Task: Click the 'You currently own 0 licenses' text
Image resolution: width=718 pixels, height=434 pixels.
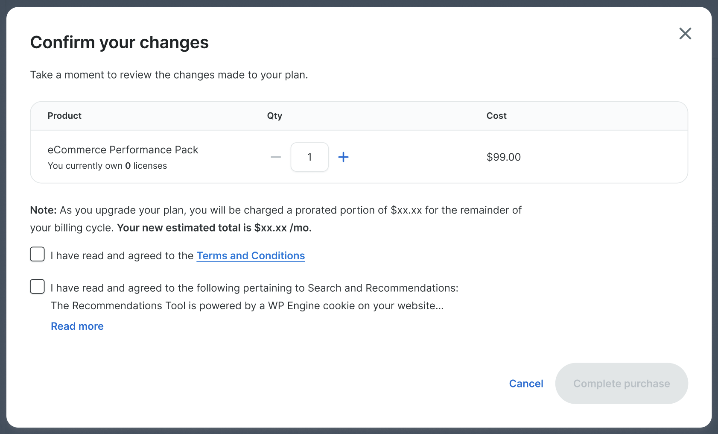Action: click(107, 166)
